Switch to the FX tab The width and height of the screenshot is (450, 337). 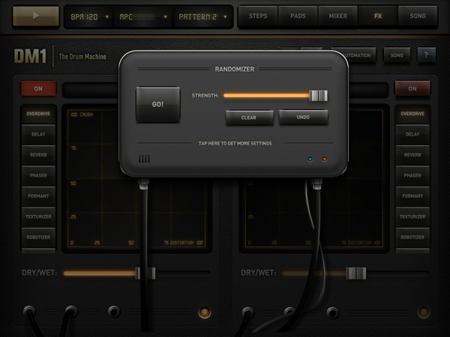coord(378,16)
